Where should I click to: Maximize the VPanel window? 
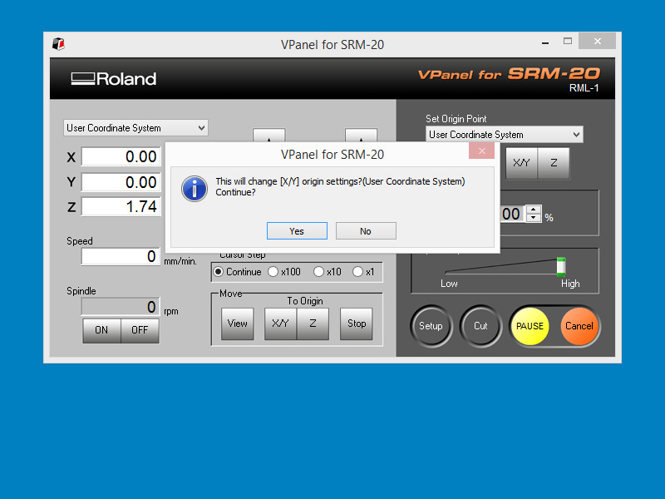pyautogui.click(x=568, y=41)
